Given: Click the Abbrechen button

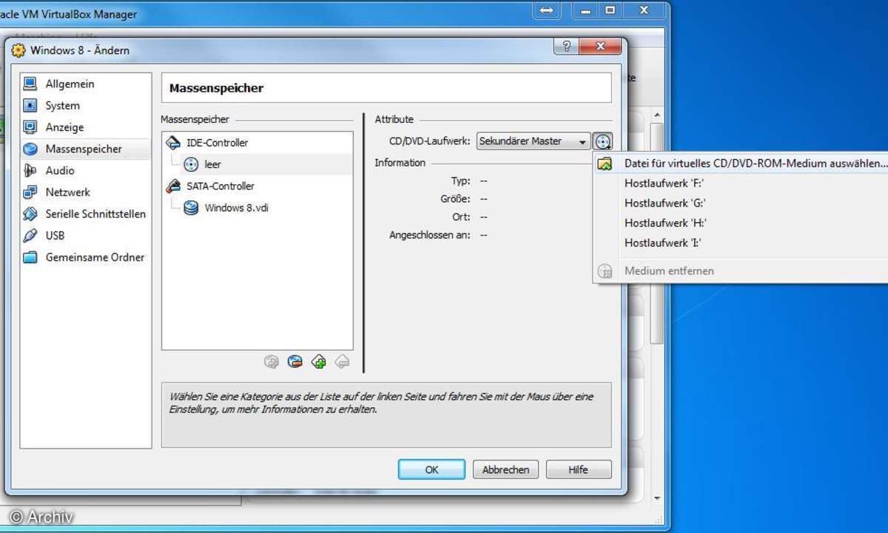Looking at the screenshot, I should 506,469.
